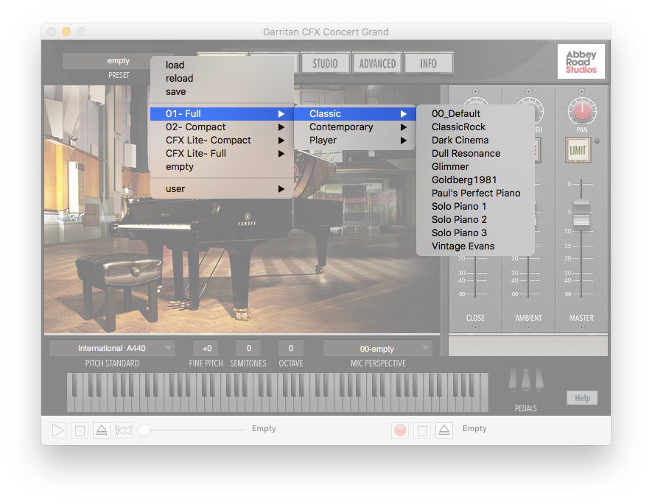652x504 pixels.
Task: Click the Octave value field
Action: click(x=291, y=348)
